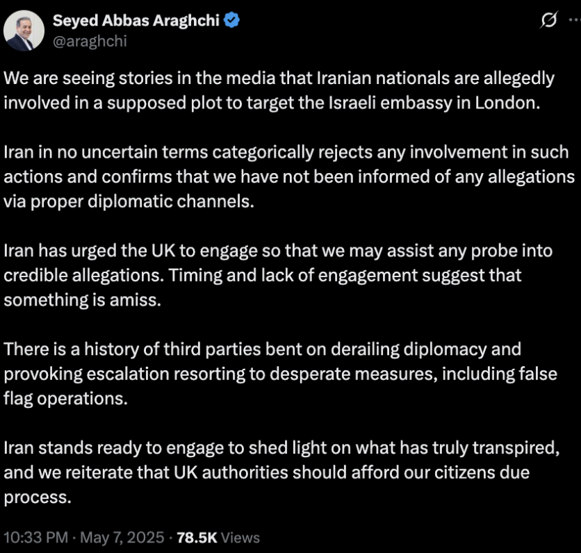View the 78.5K view count analytics

point(197,538)
